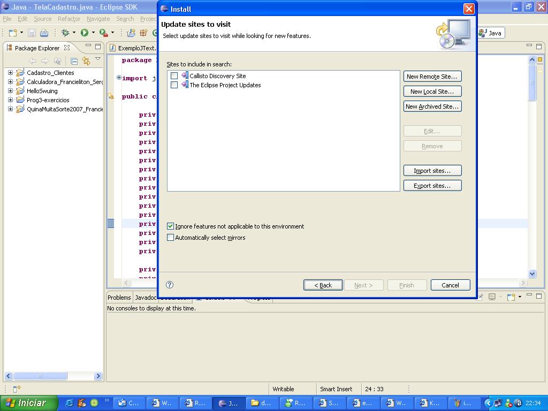This screenshot has width=548, height=411.
Task: Click the Run External Tools icon
Action: pos(103,33)
